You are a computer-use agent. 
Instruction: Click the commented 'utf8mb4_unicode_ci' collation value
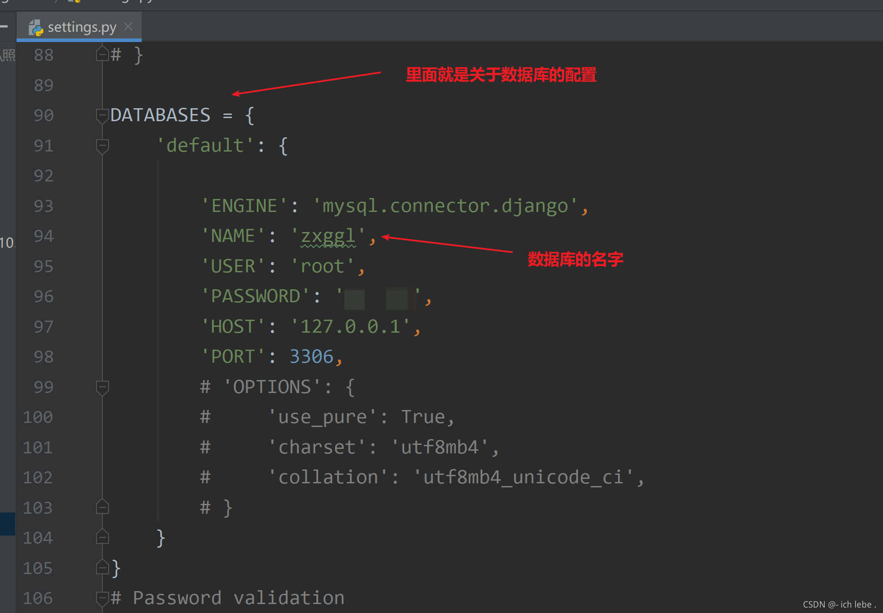pyautogui.click(x=523, y=478)
